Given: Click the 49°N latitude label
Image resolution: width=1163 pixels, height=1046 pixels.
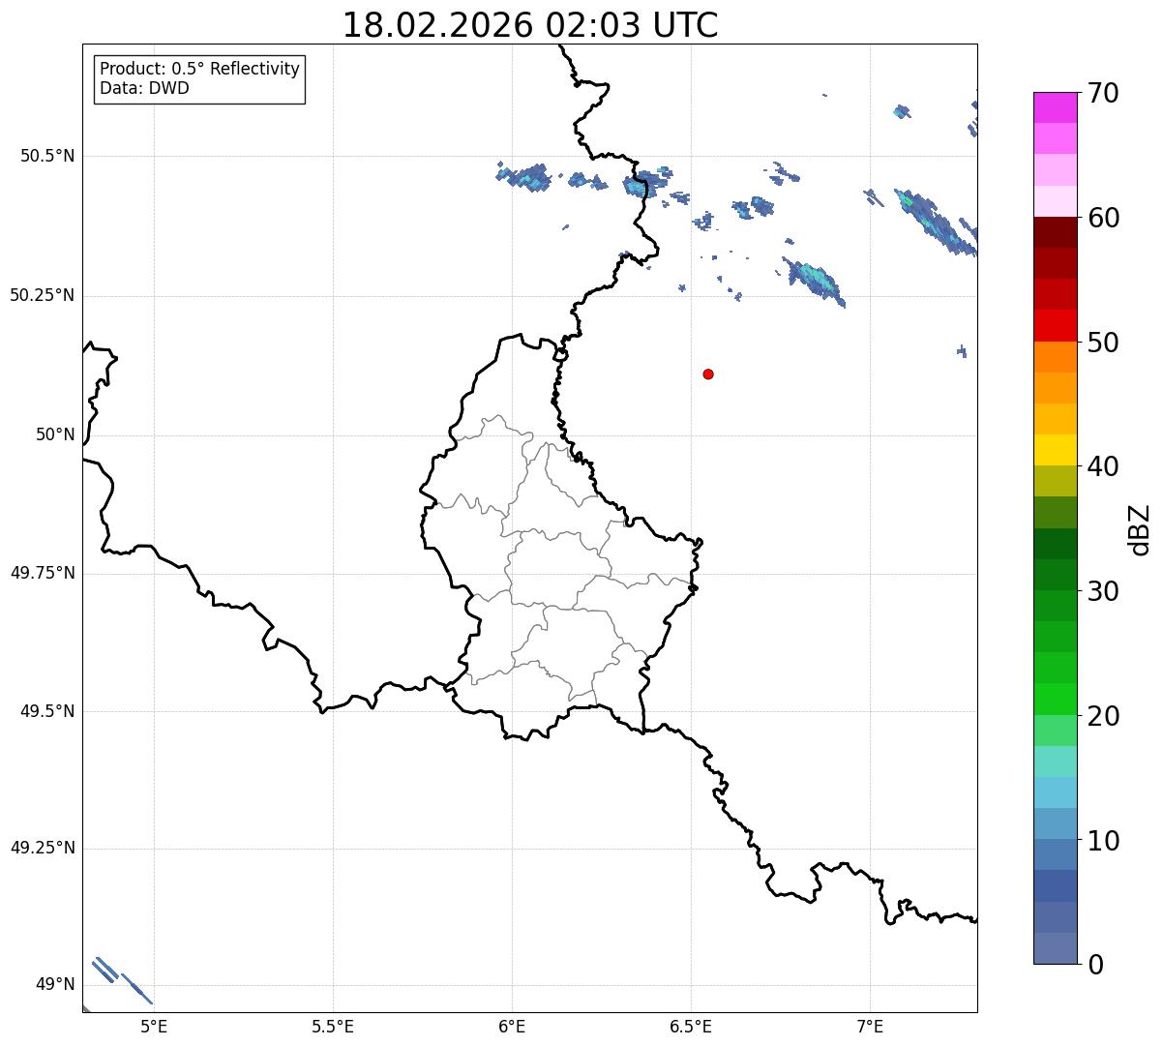Looking at the screenshot, I should pyautogui.click(x=55, y=985).
